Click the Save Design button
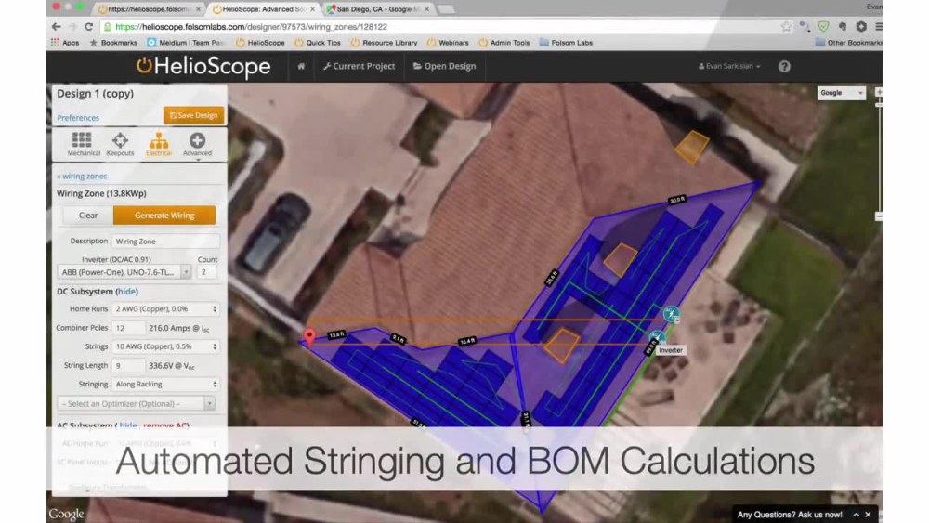This screenshot has width=929, height=523. [x=194, y=115]
